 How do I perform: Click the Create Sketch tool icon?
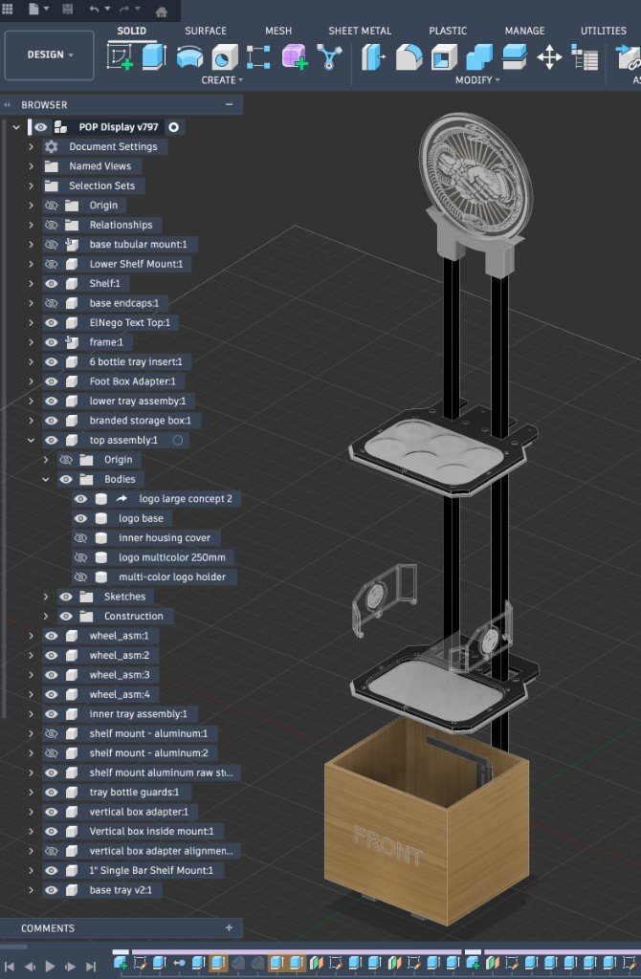click(120, 57)
